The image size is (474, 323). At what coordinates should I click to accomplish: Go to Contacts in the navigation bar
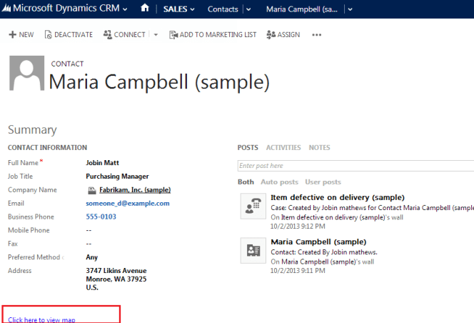223,9
